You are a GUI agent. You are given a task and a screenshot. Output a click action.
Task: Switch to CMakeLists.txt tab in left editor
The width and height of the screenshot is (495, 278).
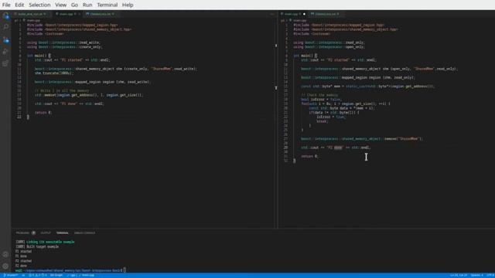101,14
